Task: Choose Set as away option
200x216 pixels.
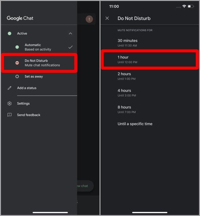Action: point(39,76)
